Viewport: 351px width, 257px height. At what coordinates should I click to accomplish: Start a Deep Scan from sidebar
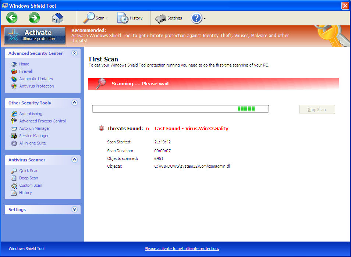click(x=28, y=178)
